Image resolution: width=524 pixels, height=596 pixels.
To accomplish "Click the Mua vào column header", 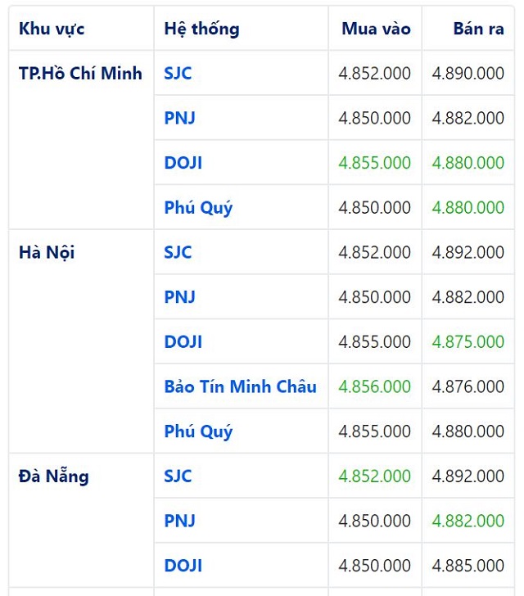I will point(376,29).
